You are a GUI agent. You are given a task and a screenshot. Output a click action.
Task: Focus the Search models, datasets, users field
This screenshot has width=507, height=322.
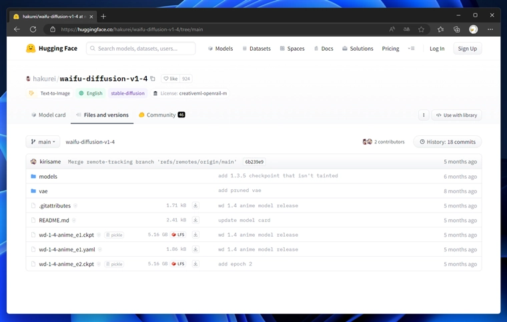point(141,49)
